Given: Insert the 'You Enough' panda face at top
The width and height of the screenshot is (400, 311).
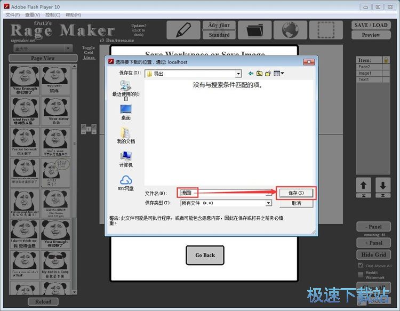Looking at the screenshot, I should [x=25, y=80].
